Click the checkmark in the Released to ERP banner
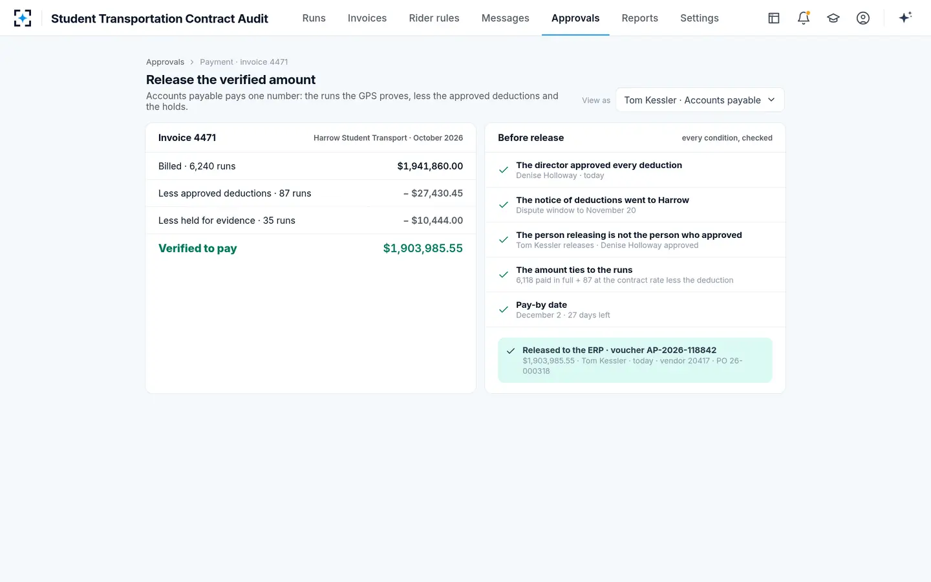Viewport: 931px width, 582px height. pyautogui.click(x=511, y=350)
